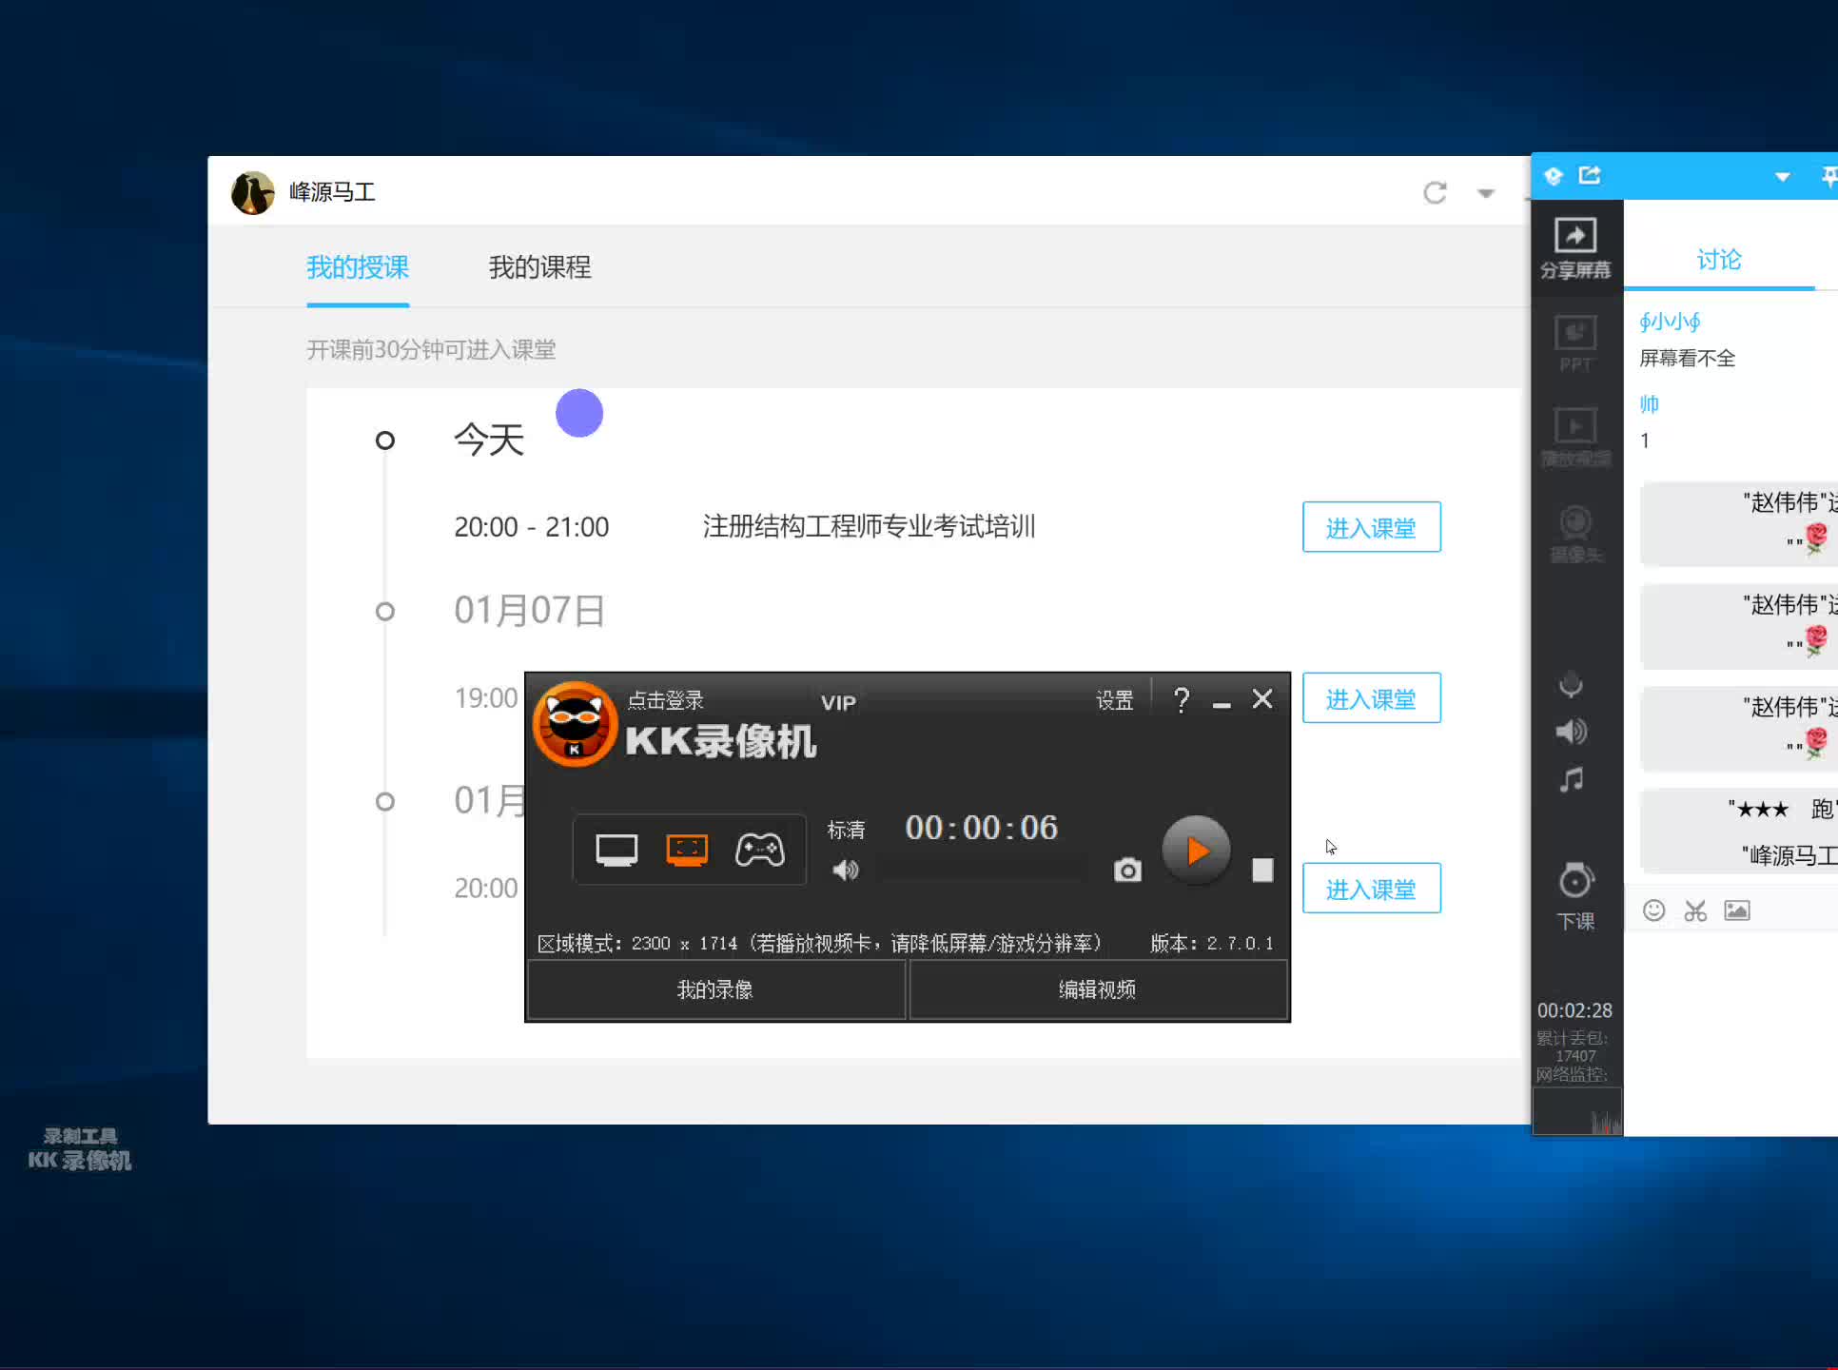Viewport: 1838px width, 1370px height.
Task: Expand dropdown arrow in blue classroom titlebar
Action: pos(1782,177)
